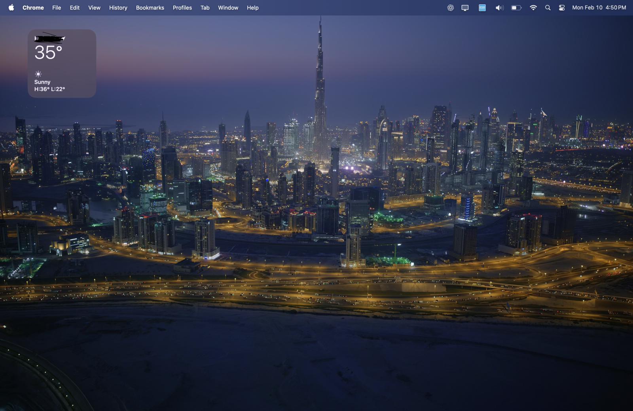Click the date and time clock
Screen dimensions: 633x411
[599, 8]
